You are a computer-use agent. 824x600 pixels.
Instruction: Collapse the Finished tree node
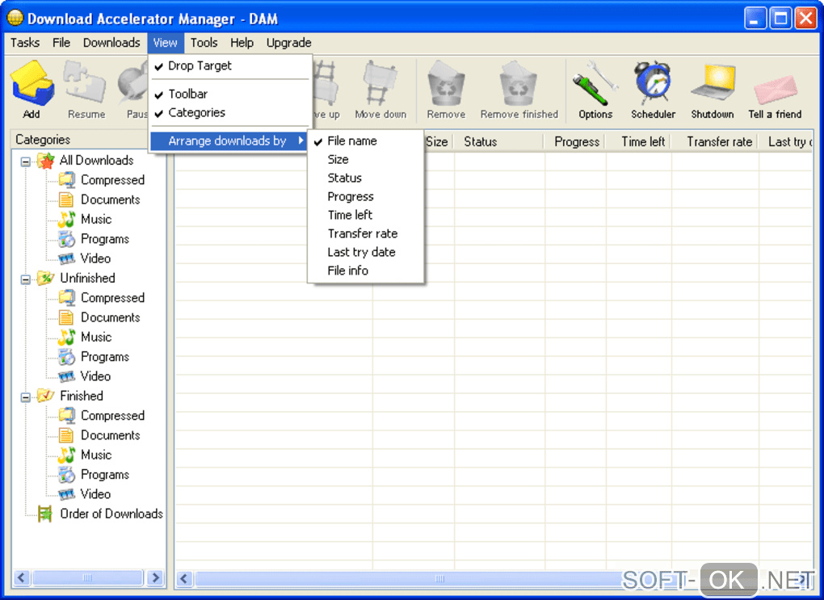[25, 397]
